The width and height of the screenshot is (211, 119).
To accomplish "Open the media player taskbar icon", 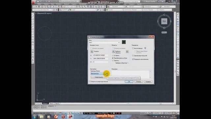I will [48, 117].
